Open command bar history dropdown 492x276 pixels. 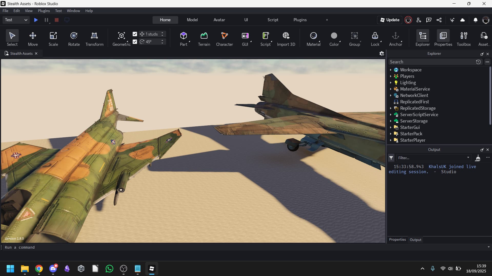click(488, 247)
